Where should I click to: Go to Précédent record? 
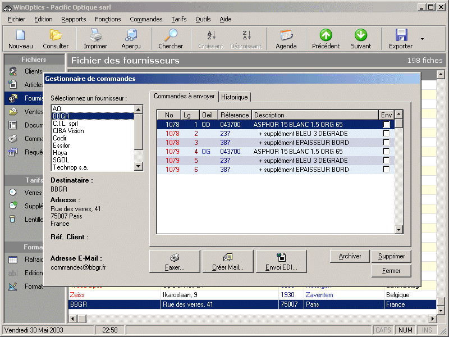(326, 36)
